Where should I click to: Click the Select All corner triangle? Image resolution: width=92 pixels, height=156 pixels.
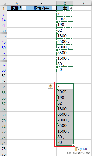coord(5,3)
